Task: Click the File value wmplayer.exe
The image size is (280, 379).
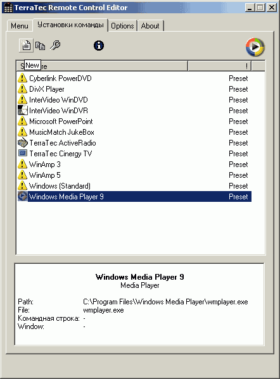Action: click(x=103, y=310)
